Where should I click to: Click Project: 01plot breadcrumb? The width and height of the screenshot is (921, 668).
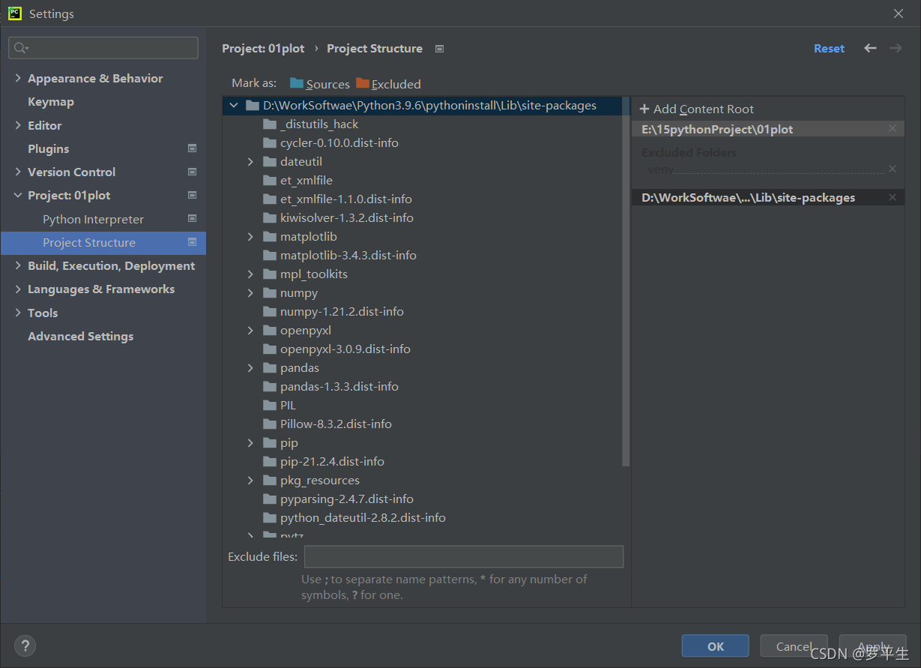tap(263, 48)
